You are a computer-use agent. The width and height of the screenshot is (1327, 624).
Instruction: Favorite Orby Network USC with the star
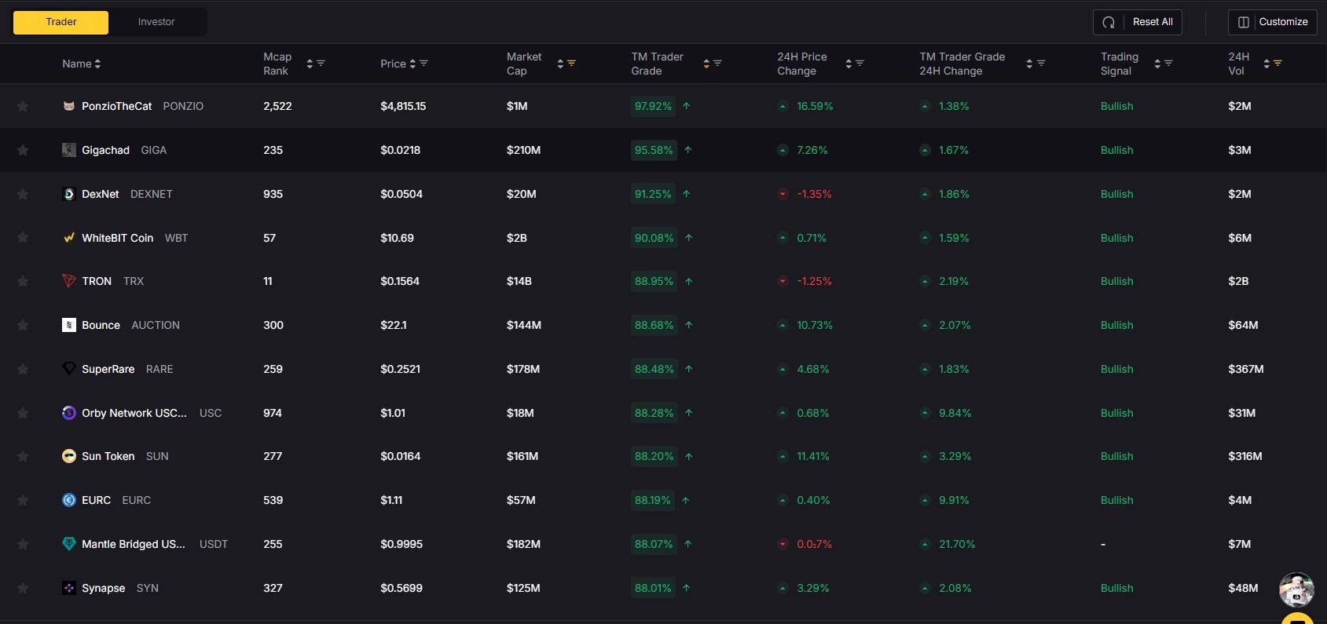click(x=23, y=413)
